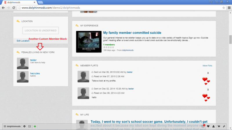Open Chrome hamburger menu
232x130 pixels.
pyautogui.click(x=229, y=8)
